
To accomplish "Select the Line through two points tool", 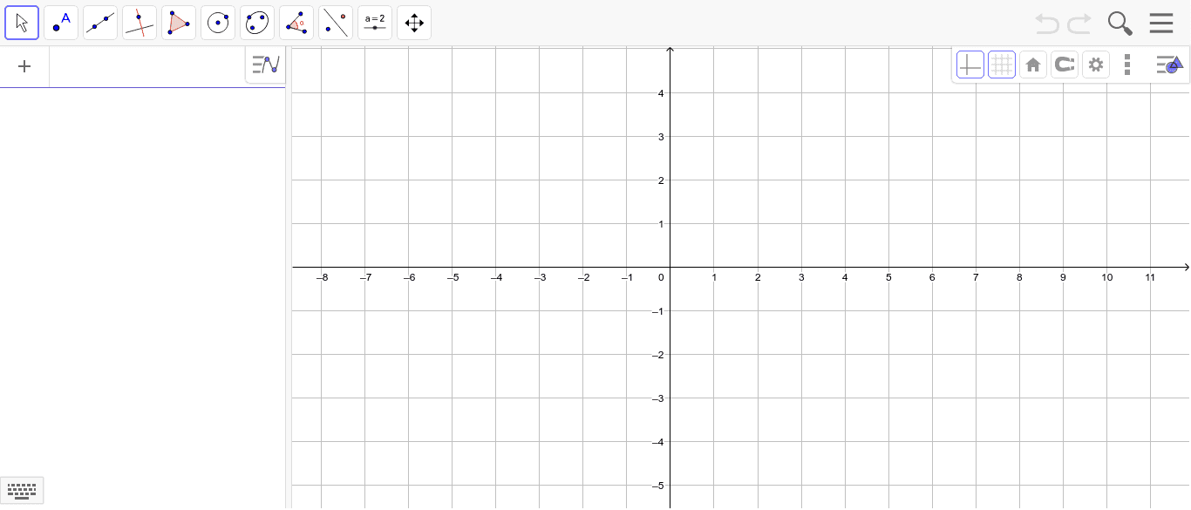I will click(x=100, y=23).
